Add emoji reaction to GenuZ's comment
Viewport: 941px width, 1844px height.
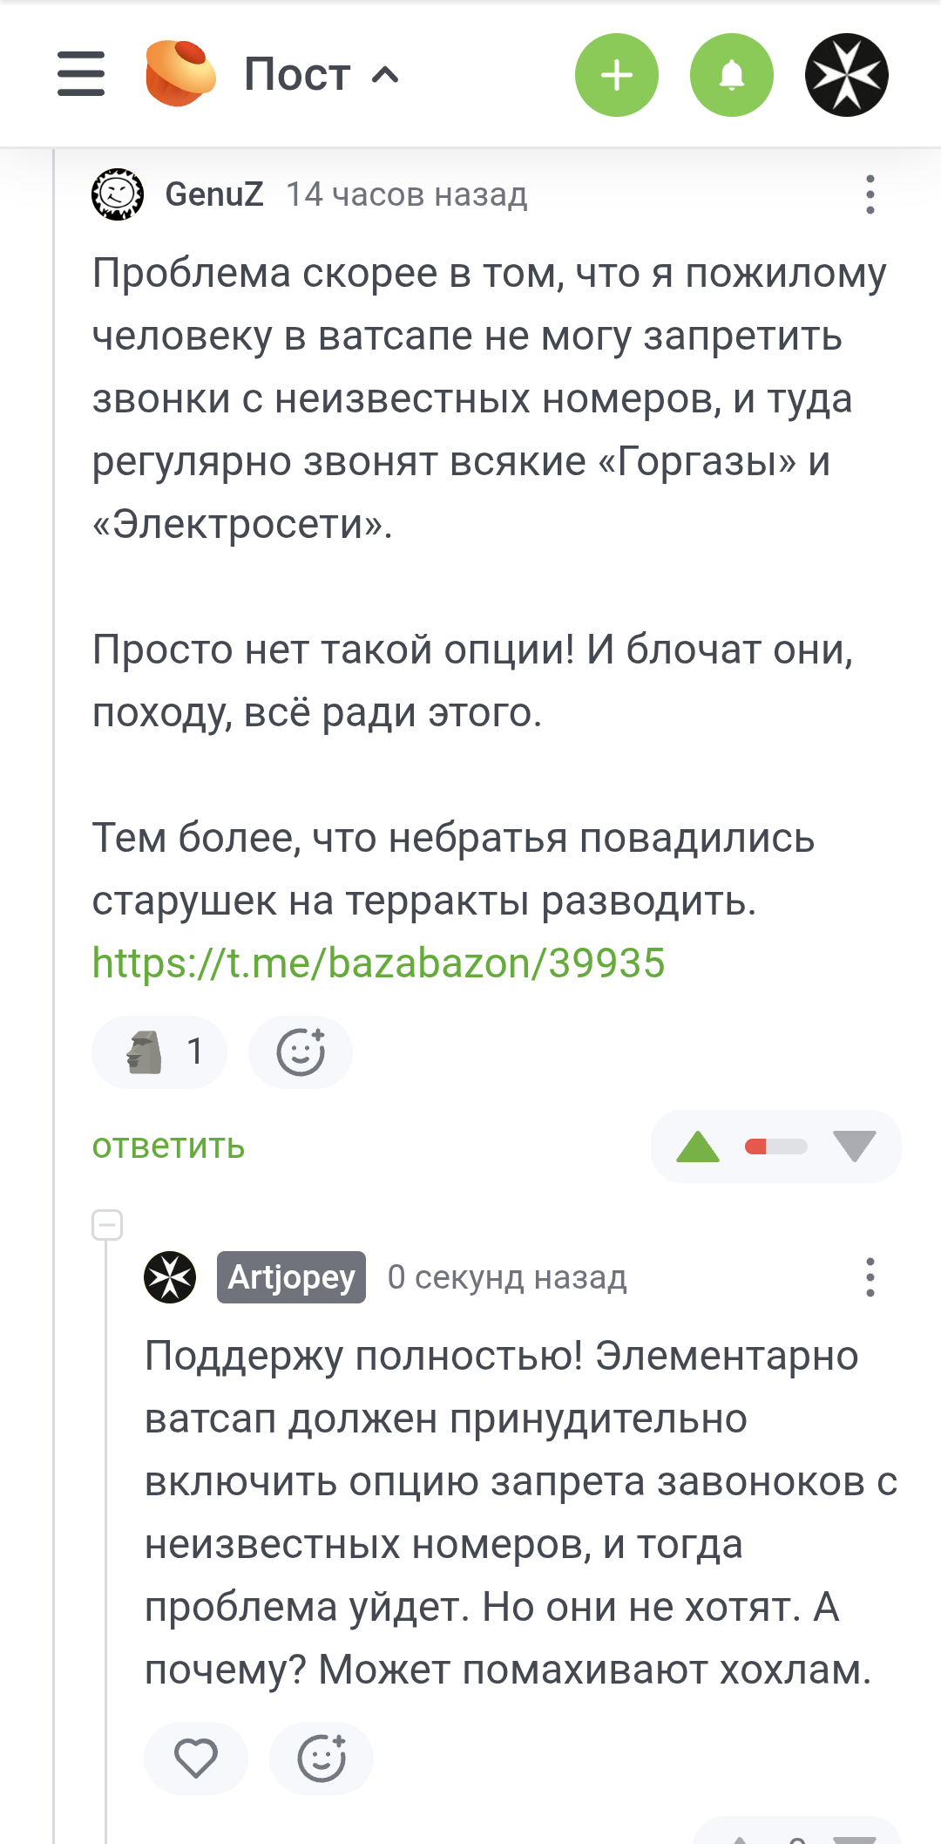(301, 1052)
